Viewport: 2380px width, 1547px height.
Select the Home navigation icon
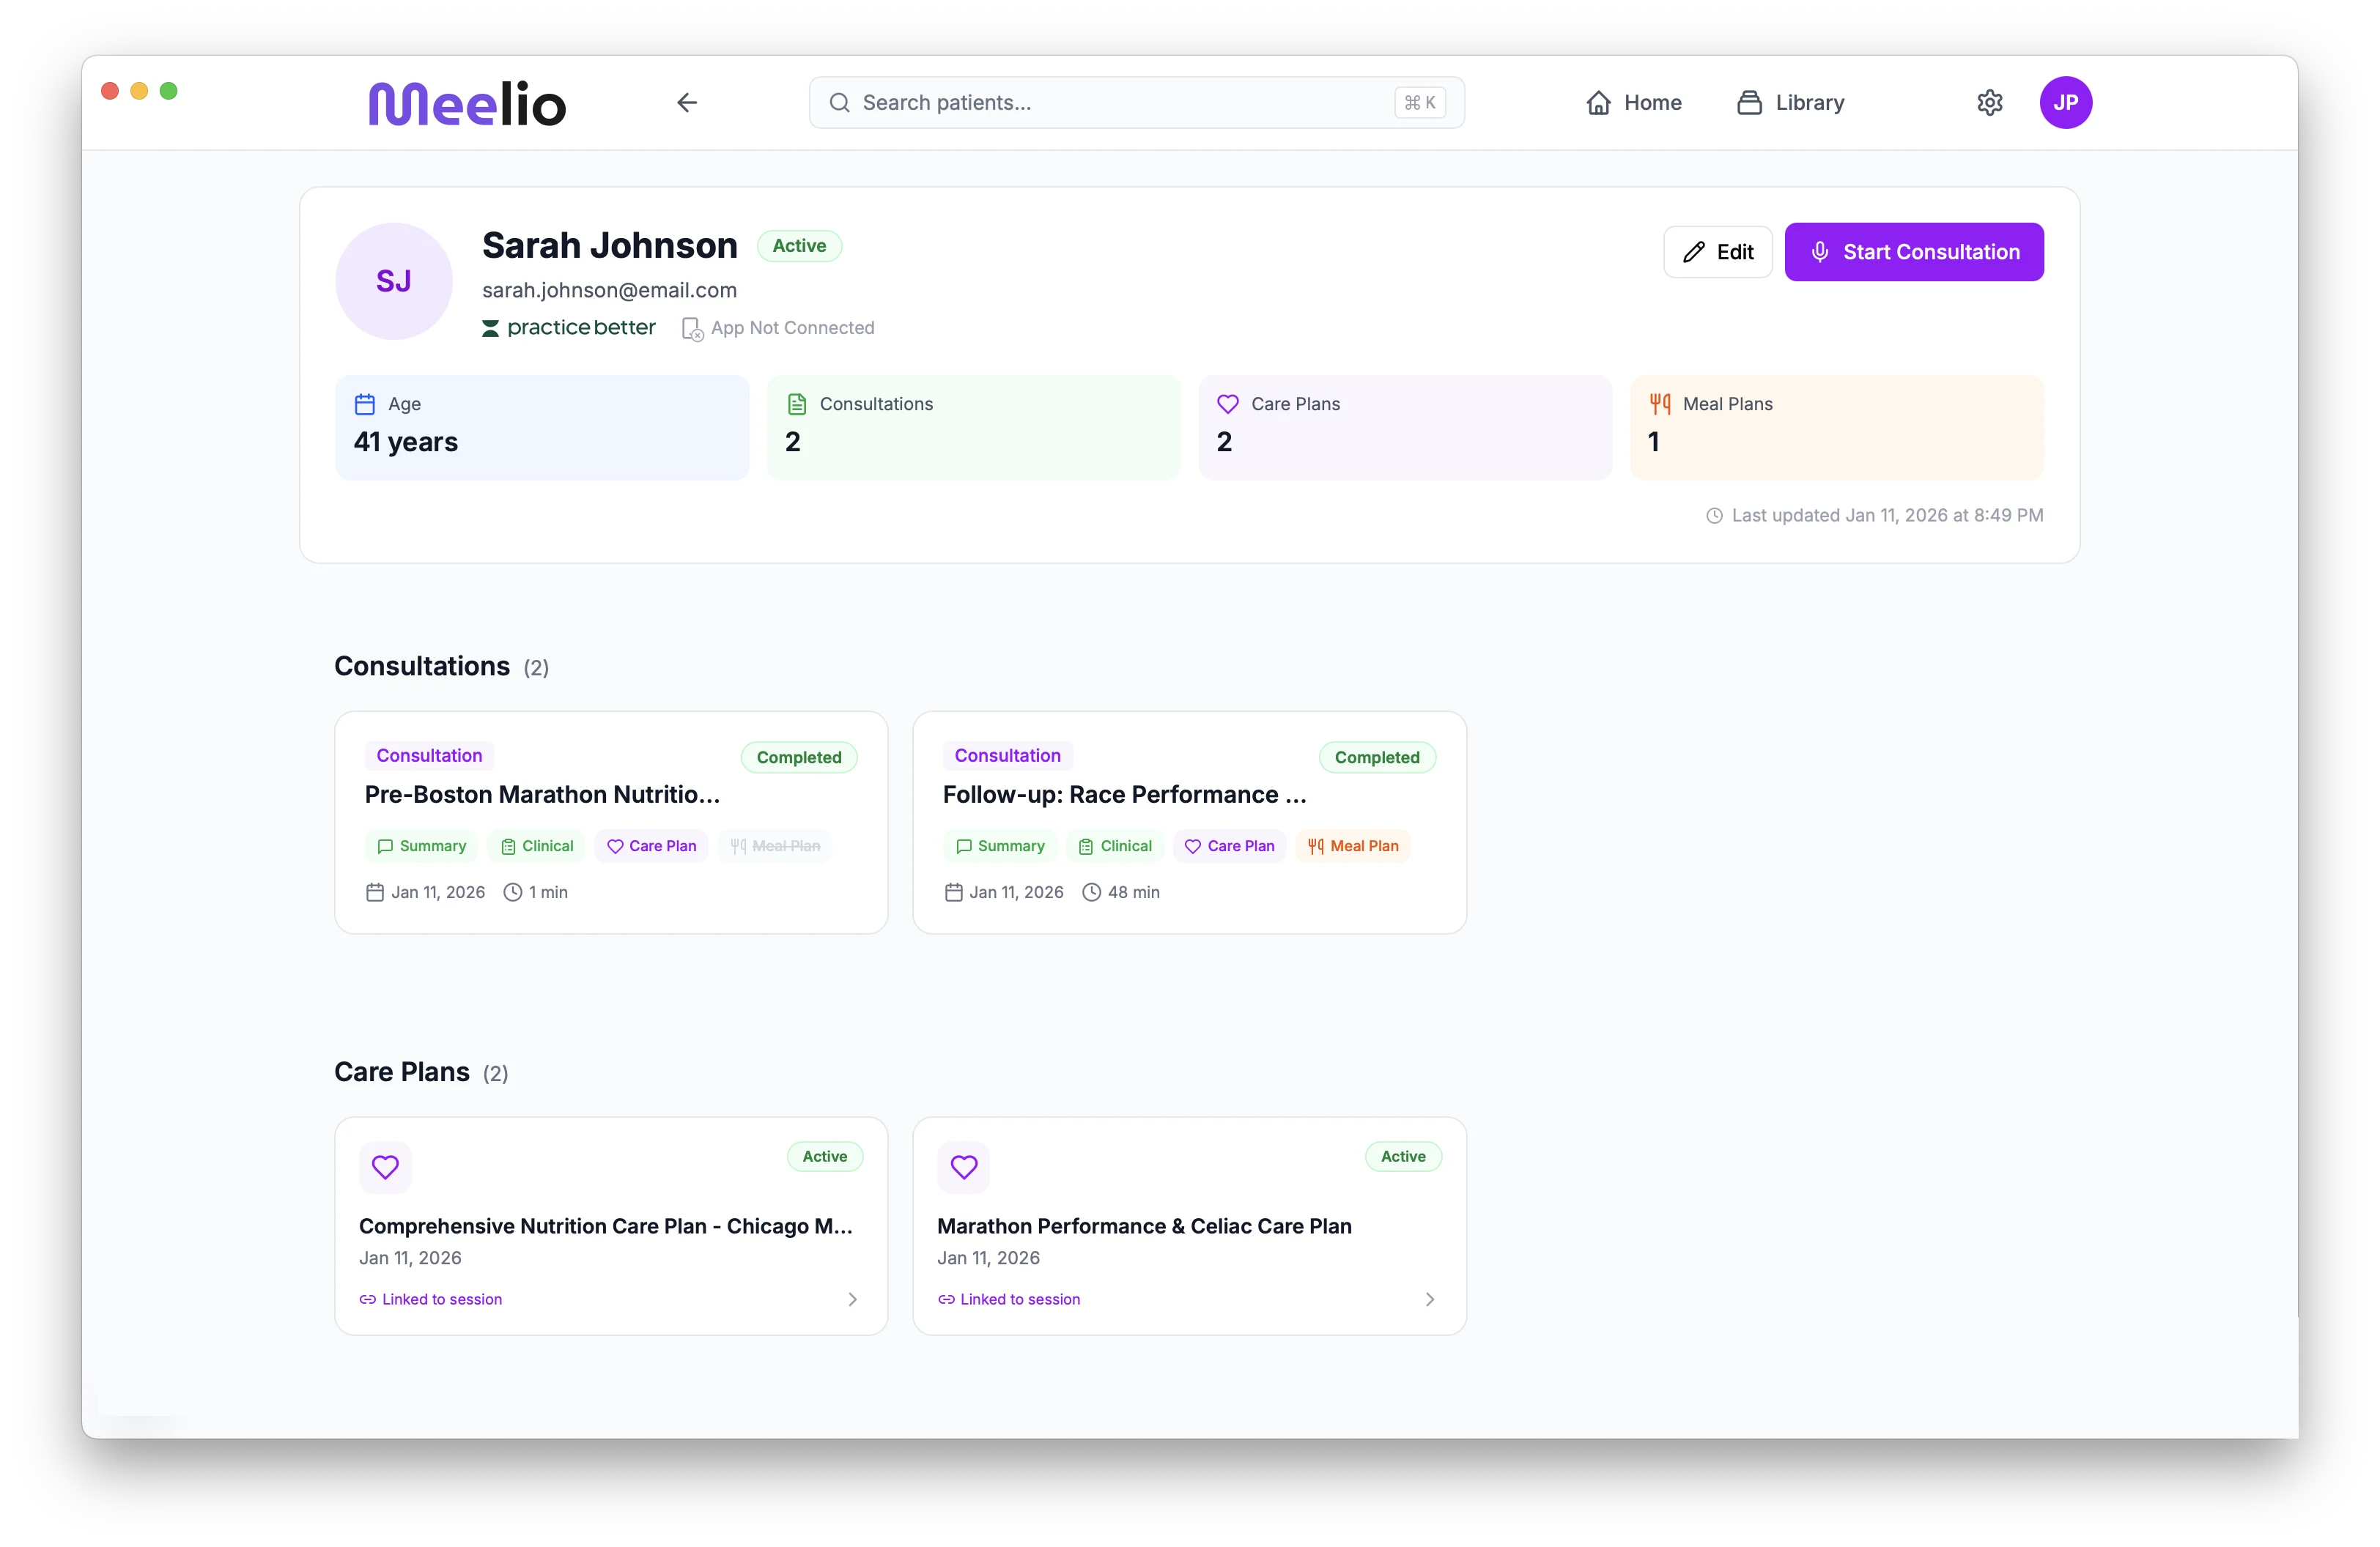point(1598,102)
